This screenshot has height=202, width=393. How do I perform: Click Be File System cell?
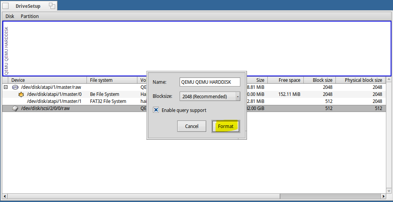tap(105, 94)
